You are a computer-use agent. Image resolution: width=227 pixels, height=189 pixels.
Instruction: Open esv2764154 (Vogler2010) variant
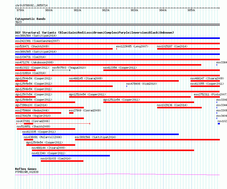33,116
